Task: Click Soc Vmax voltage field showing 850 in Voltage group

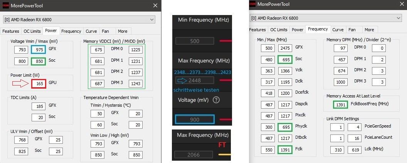Action: coord(39,62)
